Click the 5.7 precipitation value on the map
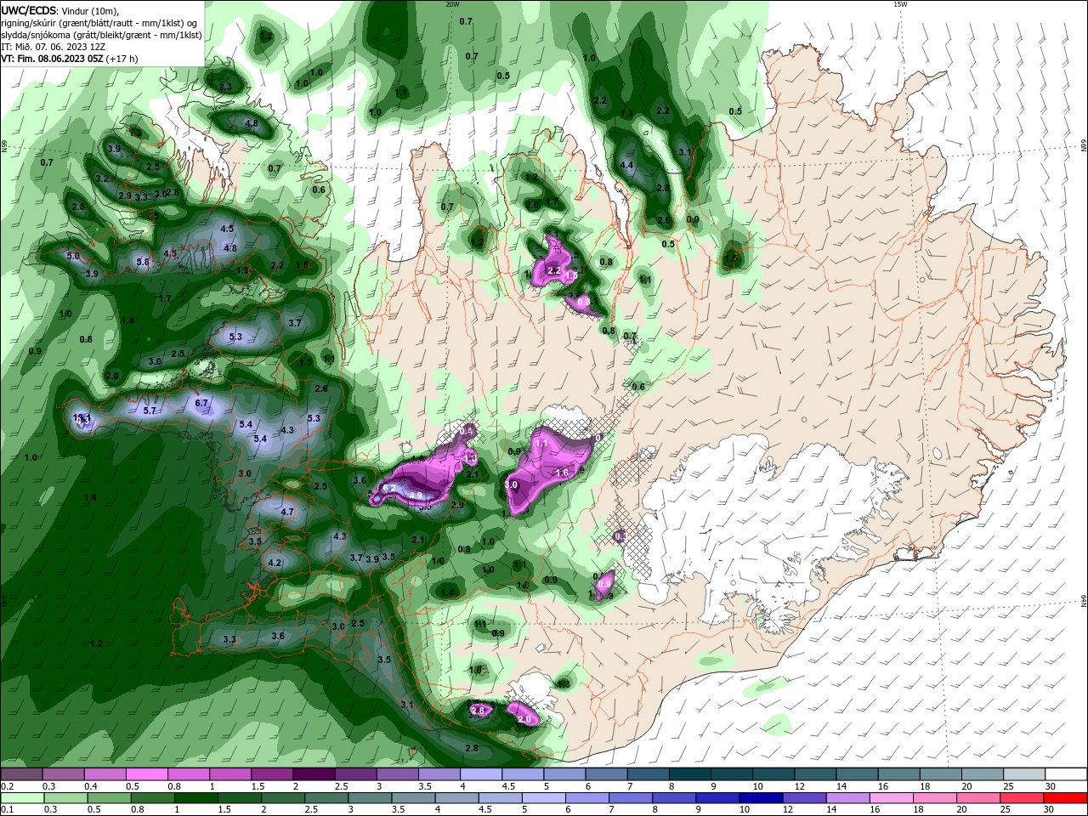This screenshot has height=816, width=1088. point(150,411)
